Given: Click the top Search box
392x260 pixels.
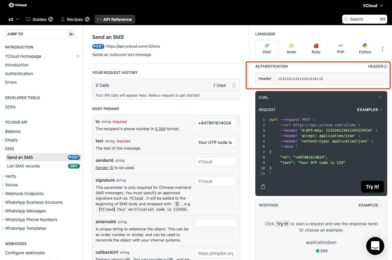Looking at the screenshot, I should click(365, 19).
